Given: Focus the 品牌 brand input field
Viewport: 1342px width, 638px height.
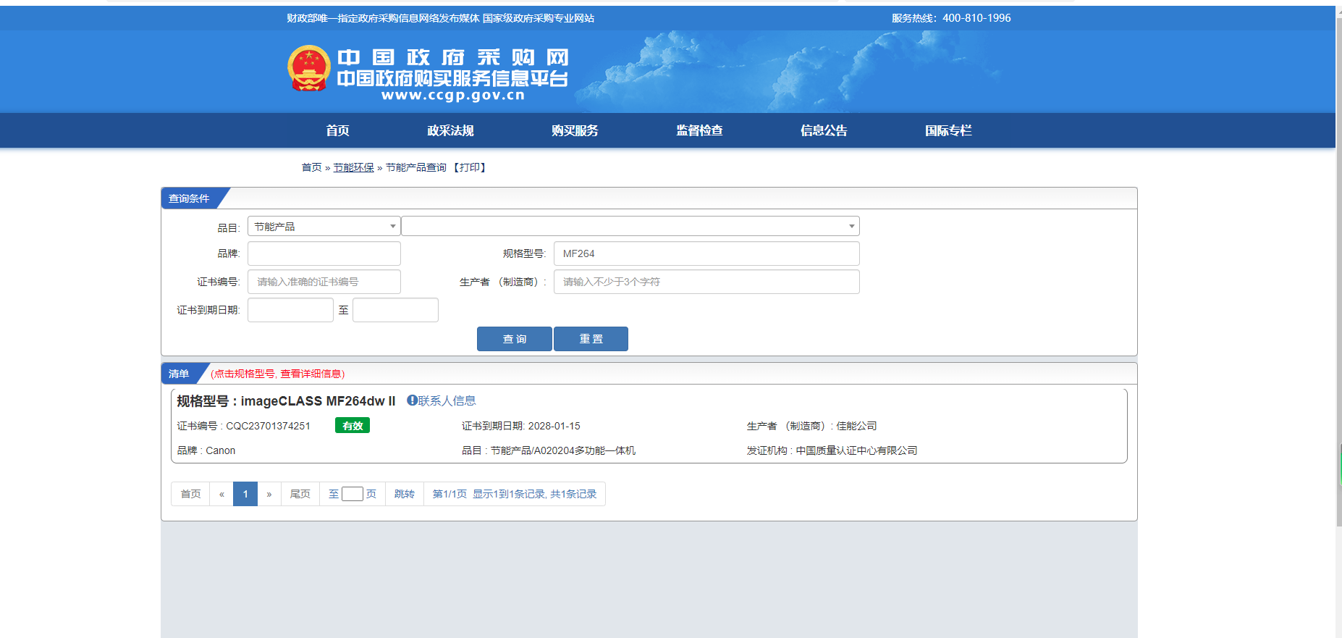Looking at the screenshot, I should tap(324, 253).
